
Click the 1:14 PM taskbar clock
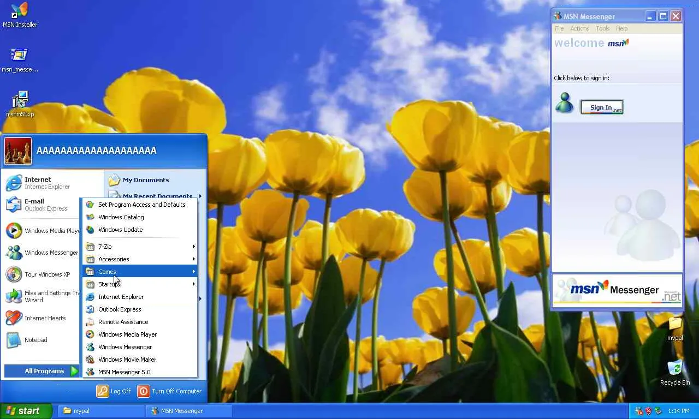tap(679, 411)
